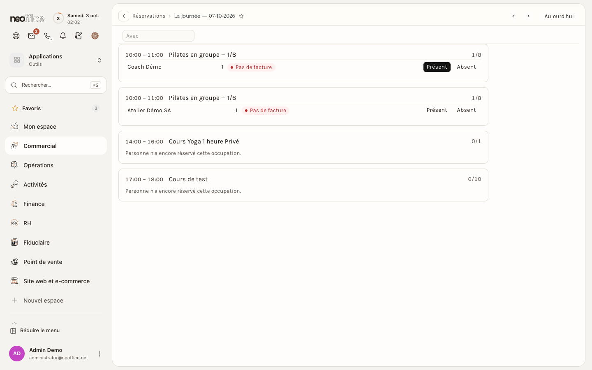Mark Coach Démo as Absent
This screenshot has width=592, height=370.
click(467, 67)
